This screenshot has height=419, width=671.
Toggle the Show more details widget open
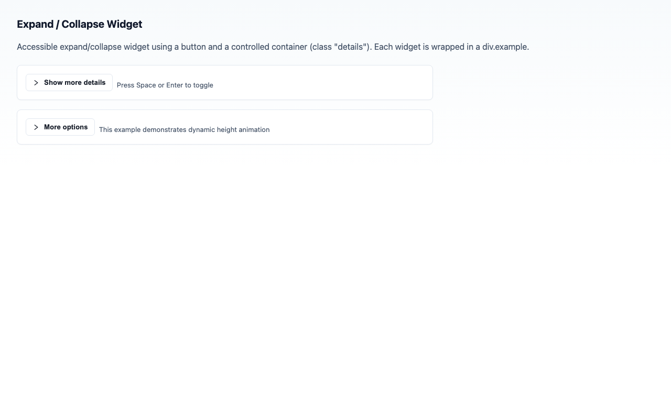(x=69, y=82)
